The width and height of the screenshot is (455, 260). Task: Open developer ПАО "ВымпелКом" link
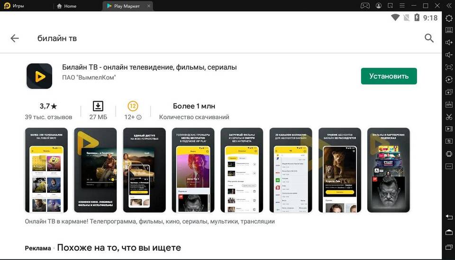coord(89,78)
